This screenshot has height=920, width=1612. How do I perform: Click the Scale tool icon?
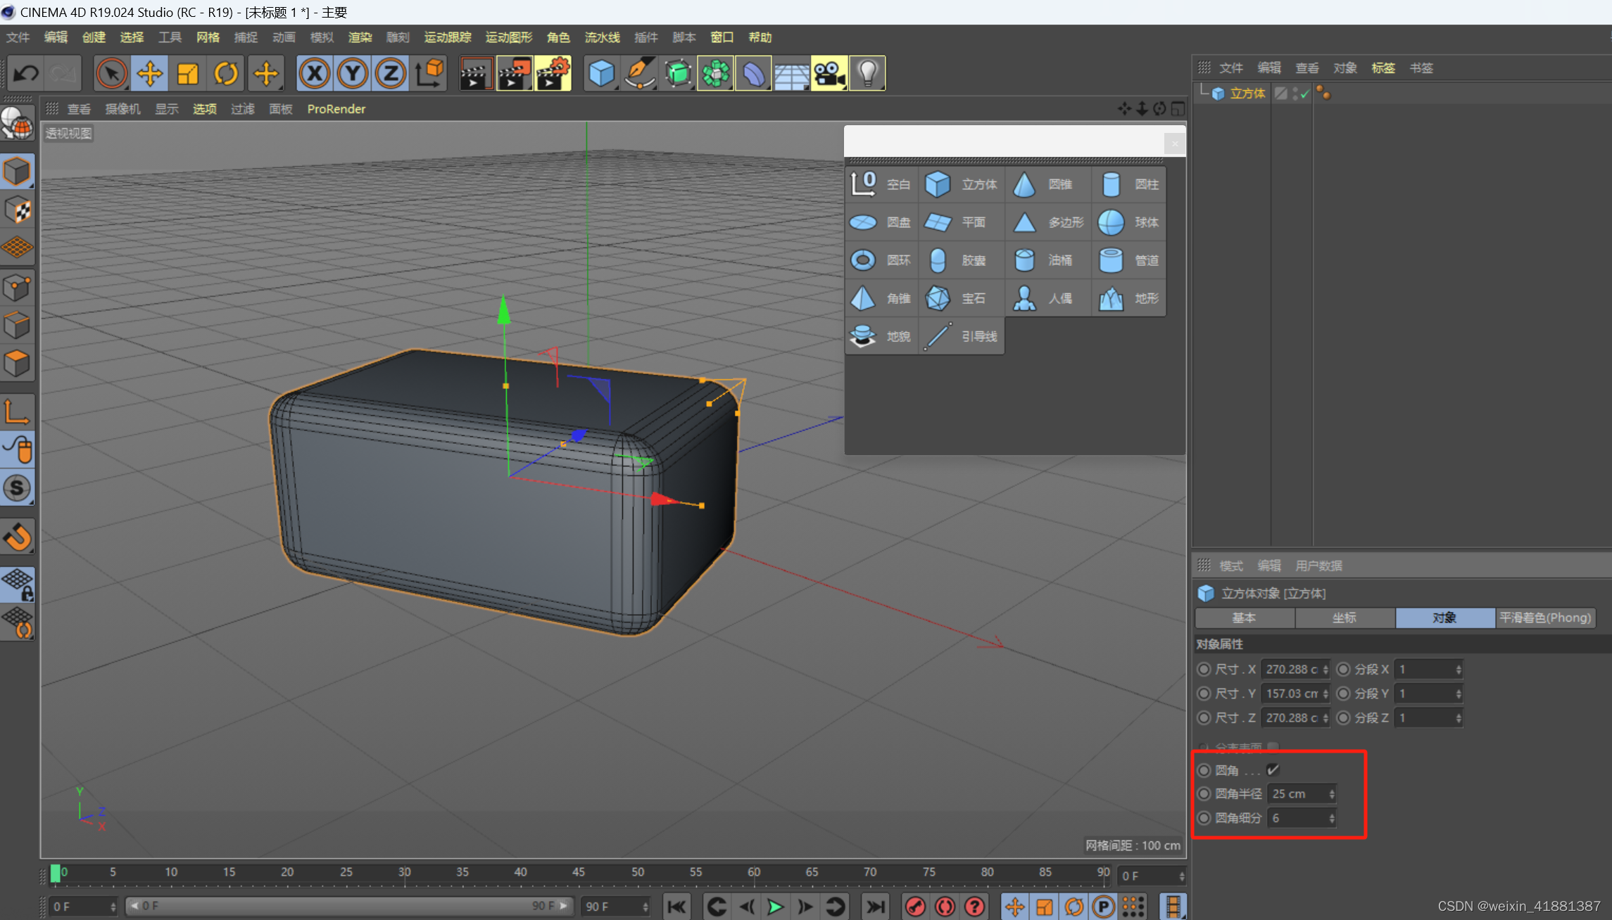[x=188, y=74]
